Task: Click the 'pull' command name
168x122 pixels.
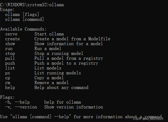Action: 10,58
